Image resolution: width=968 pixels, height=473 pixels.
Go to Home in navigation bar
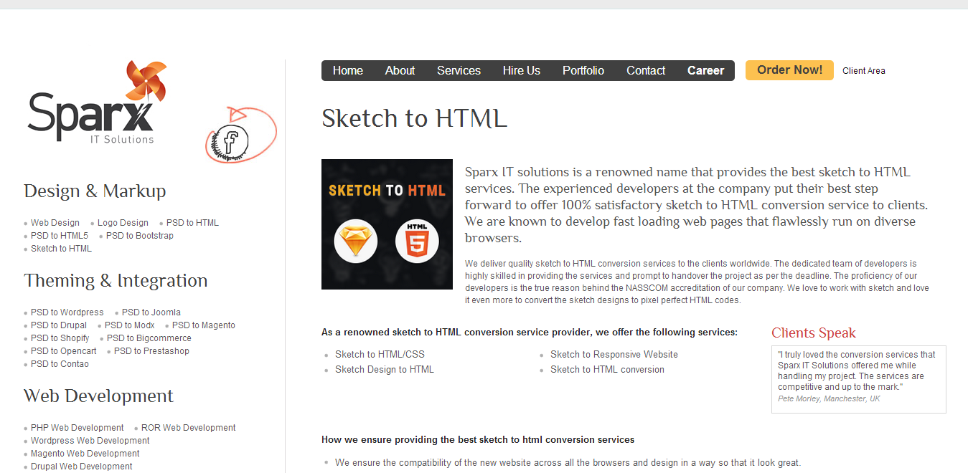348,70
